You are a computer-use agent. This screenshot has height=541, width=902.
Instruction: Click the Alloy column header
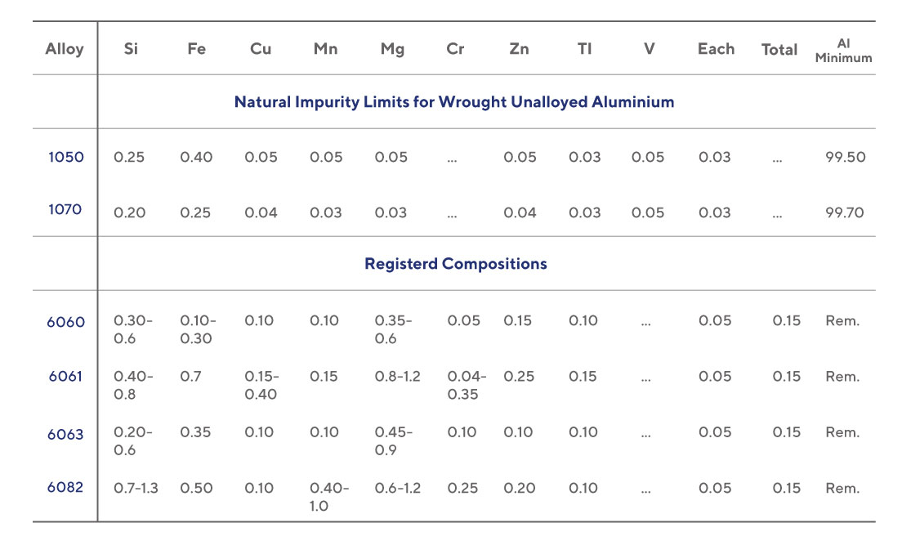click(x=65, y=49)
